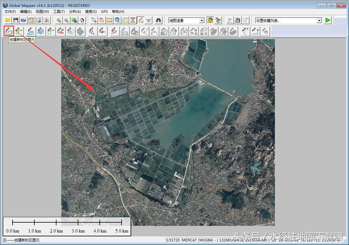Viewport: 349px width, 245px height.
Task: Save the workspace with the floppy disk icon
Action: tap(16, 20)
